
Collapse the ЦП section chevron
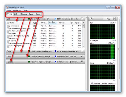82,19
